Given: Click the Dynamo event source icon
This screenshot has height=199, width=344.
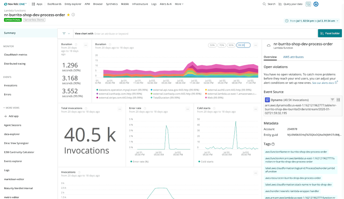Looking at the screenshot, I should pyautogui.click(x=267, y=100).
